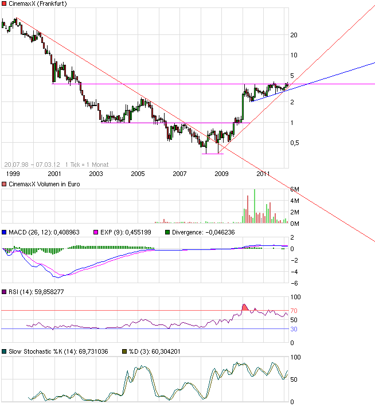Click the purple RSI (14) legend square
The width and height of the screenshot is (375, 407).
tap(4, 292)
